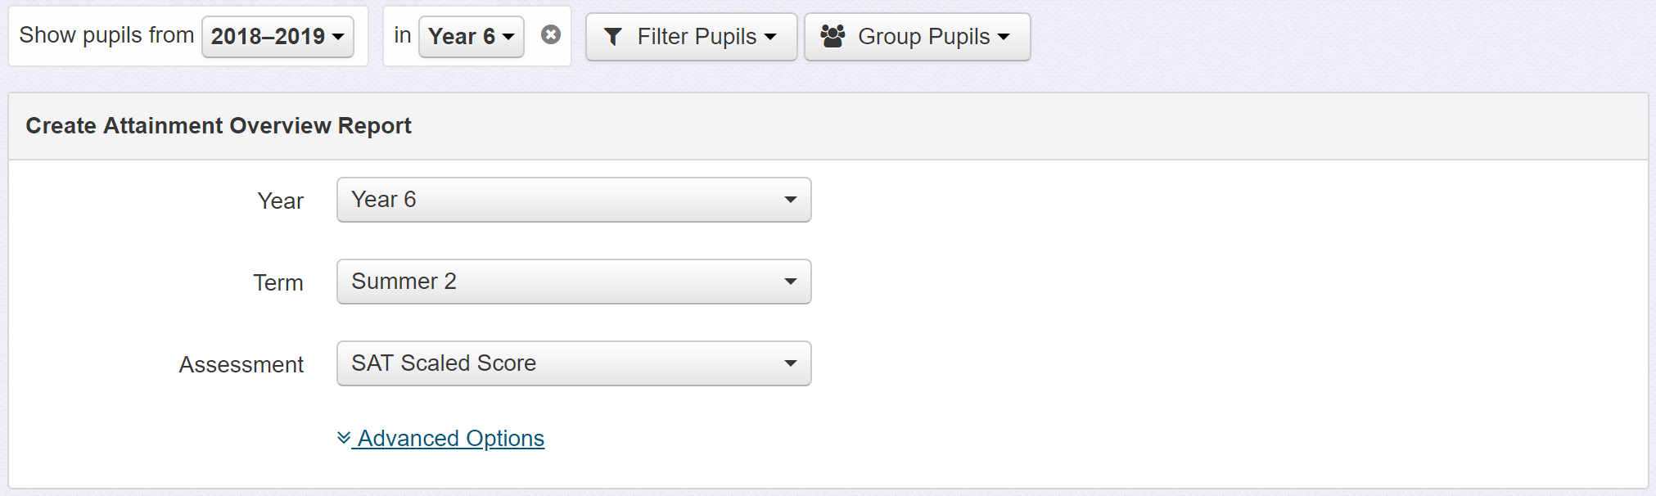
Task: Click the Create Attainment Overview Report heading
Action: pyautogui.click(x=219, y=125)
